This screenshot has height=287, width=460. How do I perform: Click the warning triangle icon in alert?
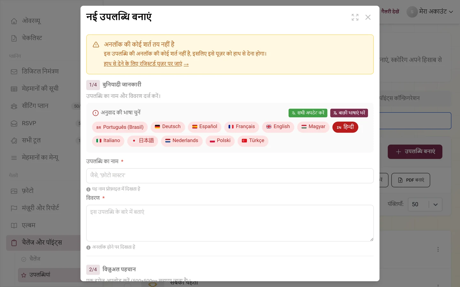[x=96, y=45]
